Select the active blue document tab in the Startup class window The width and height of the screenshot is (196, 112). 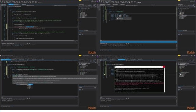tap(11, 4)
